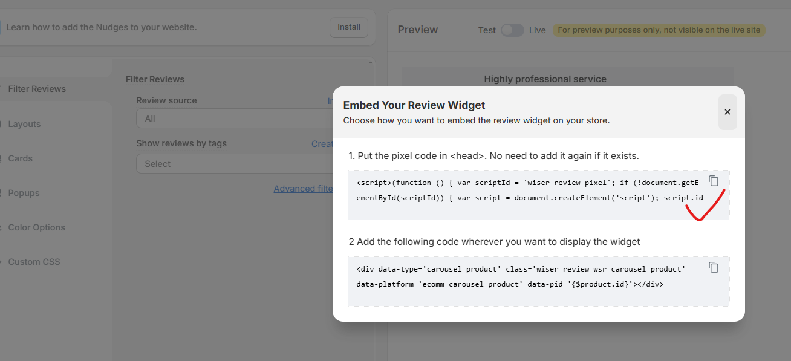Select the Filter Reviews sidebar tab
The width and height of the screenshot is (791, 361).
tap(37, 89)
